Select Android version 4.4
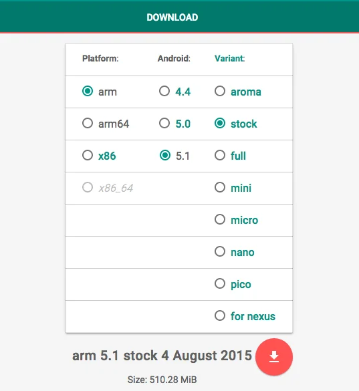 pos(164,92)
